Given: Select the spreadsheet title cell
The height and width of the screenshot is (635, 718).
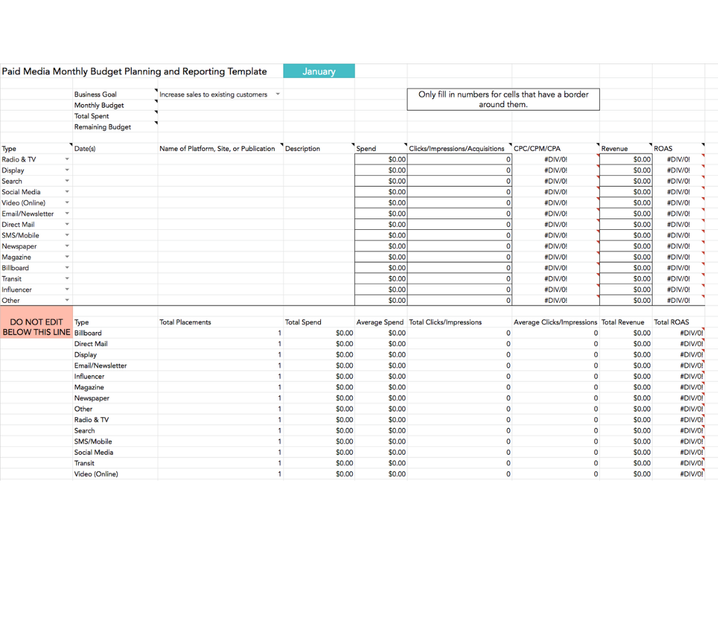Looking at the screenshot, I should [135, 71].
